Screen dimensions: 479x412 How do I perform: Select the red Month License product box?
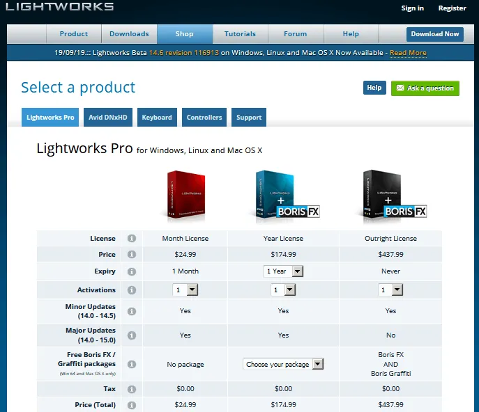pyautogui.click(x=185, y=195)
